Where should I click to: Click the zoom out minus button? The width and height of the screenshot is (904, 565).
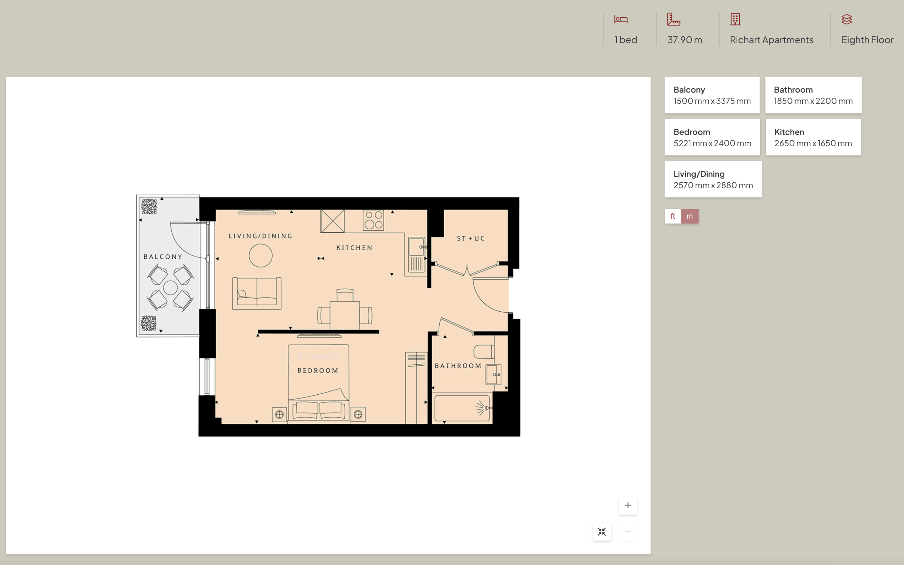tap(628, 531)
